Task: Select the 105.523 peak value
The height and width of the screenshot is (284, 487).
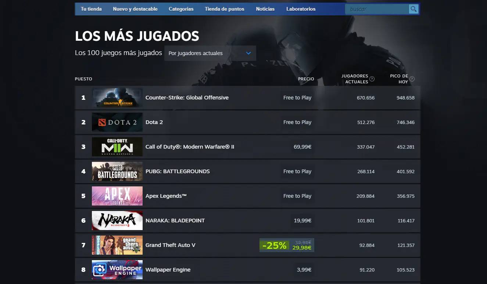Action: tap(405, 270)
